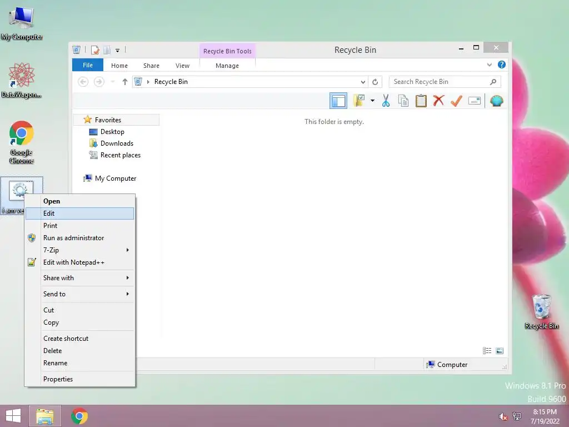The height and width of the screenshot is (427, 569).
Task: Click the properties icon in quick access toolbar
Action: coord(95,50)
